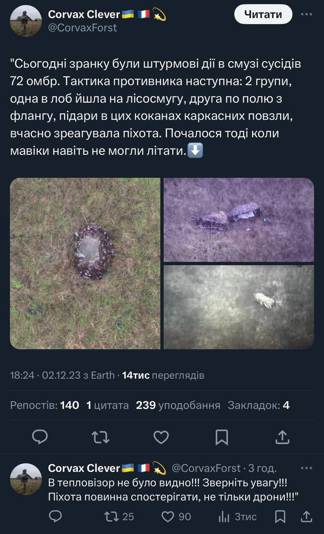Like the main tweet with heart icon
Viewport: 324px width, 534px height.
[161, 437]
